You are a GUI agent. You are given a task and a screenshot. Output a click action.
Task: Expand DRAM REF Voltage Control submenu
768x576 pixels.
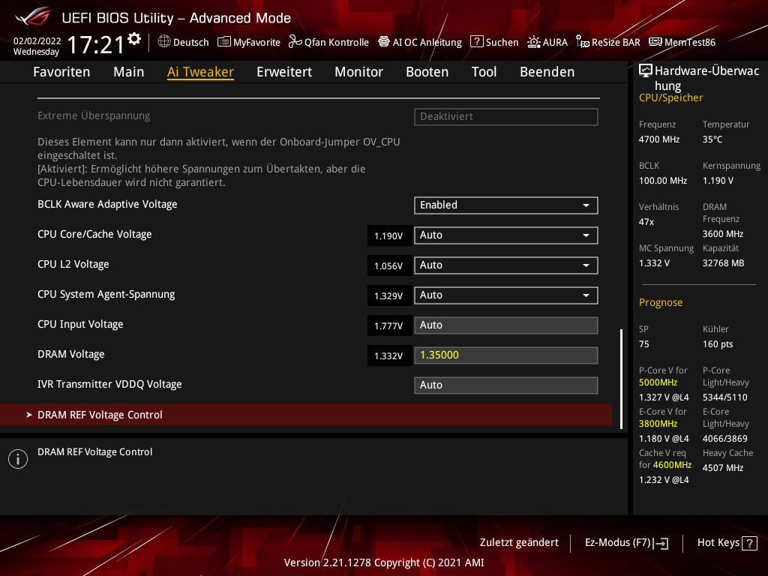point(100,415)
